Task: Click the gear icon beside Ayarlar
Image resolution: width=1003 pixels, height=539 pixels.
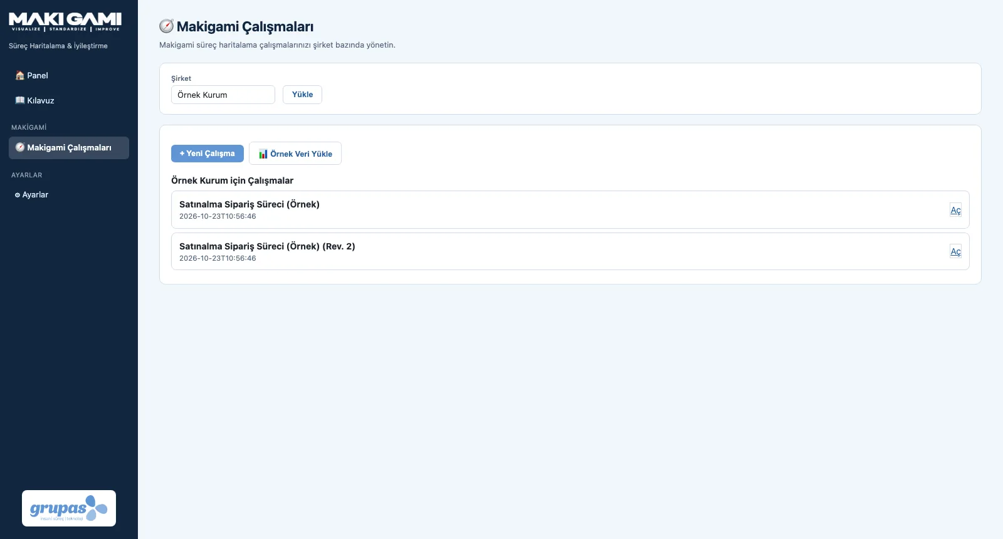Action: (18, 195)
